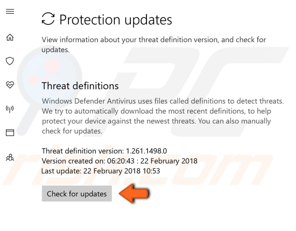Open Firewall & network protection

click(10, 109)
